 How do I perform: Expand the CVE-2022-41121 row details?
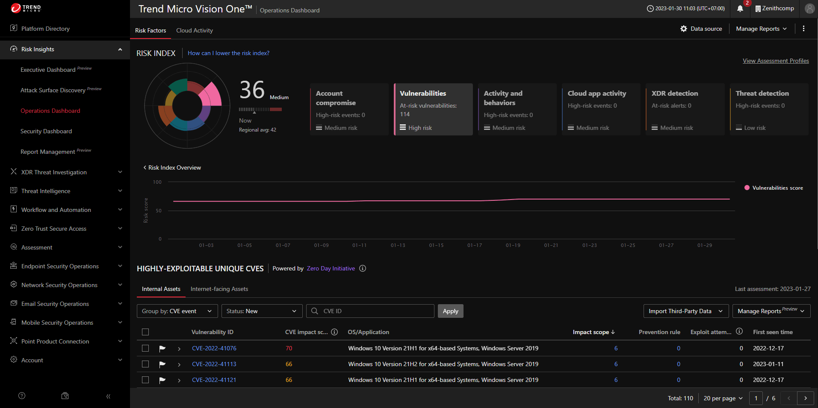(179, 380)
